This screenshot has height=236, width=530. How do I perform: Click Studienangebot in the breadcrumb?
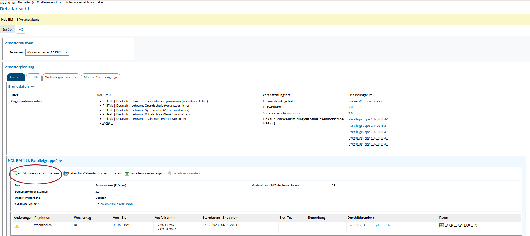click(47, 3)
